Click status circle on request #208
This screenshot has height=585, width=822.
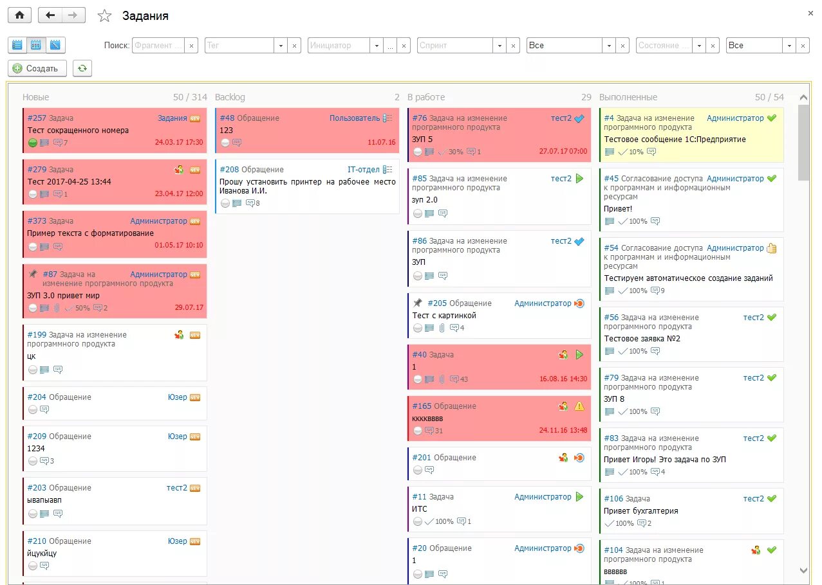(x=225, y=203)
